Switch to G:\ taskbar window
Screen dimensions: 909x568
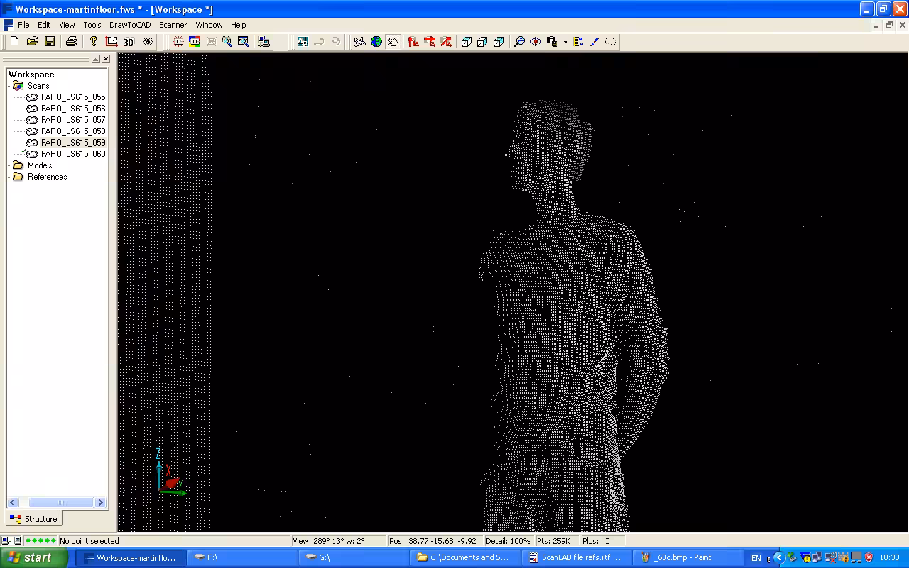354,557
